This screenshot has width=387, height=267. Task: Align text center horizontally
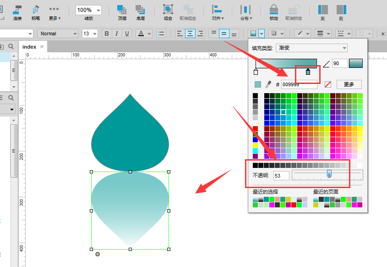click(190, 33)
